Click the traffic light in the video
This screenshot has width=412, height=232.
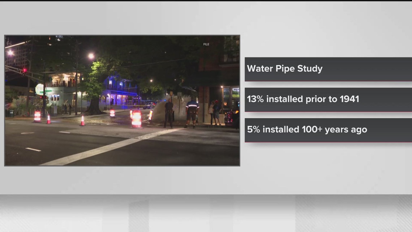[24, 70]
